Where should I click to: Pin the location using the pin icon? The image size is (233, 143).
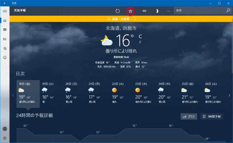pos(144,11)
